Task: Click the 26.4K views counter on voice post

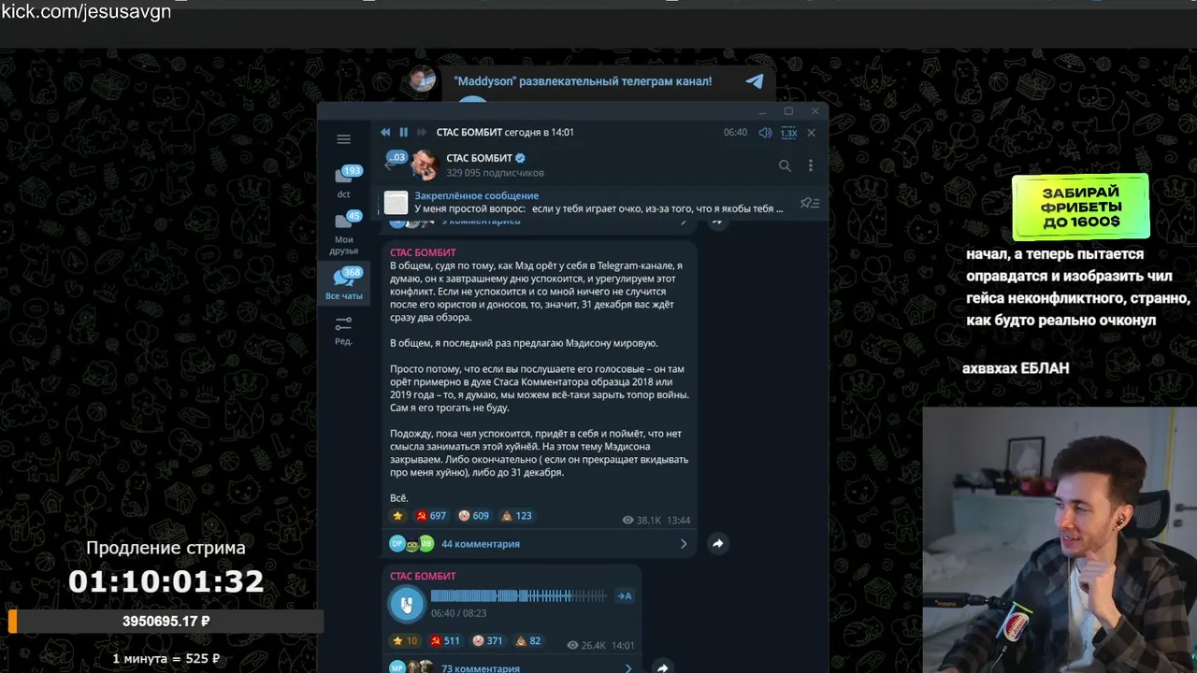Action: point(586,645)
